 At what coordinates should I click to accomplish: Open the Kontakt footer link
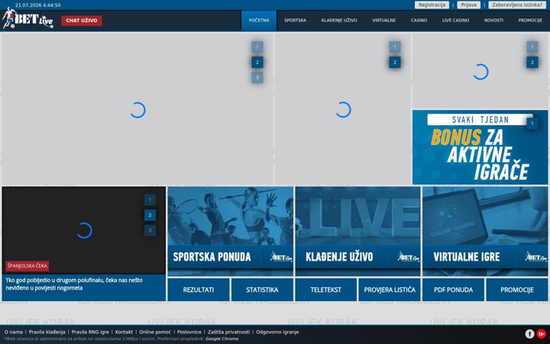124,332
